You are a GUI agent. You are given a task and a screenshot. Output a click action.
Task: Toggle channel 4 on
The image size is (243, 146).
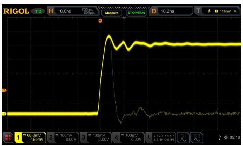point(129,137)
